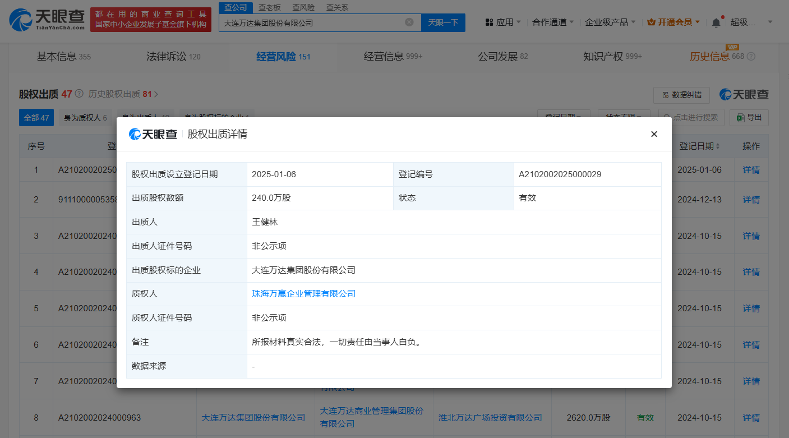Clear the search box text

coord(409,22)
